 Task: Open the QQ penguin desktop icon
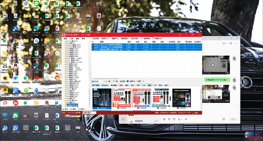click(x=16, y=67)
